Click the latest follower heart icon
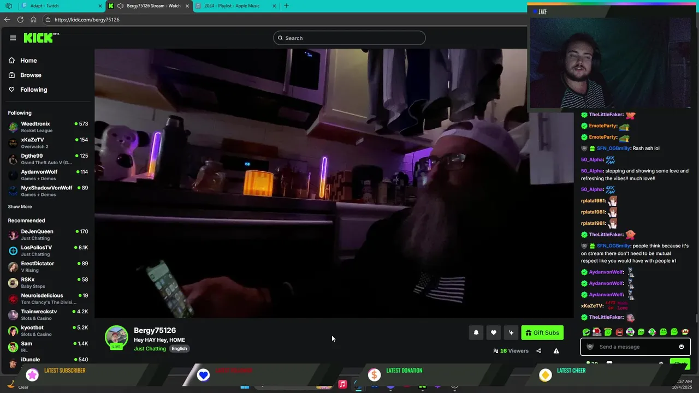Screen dimensions: 699x393 [203, 375]
